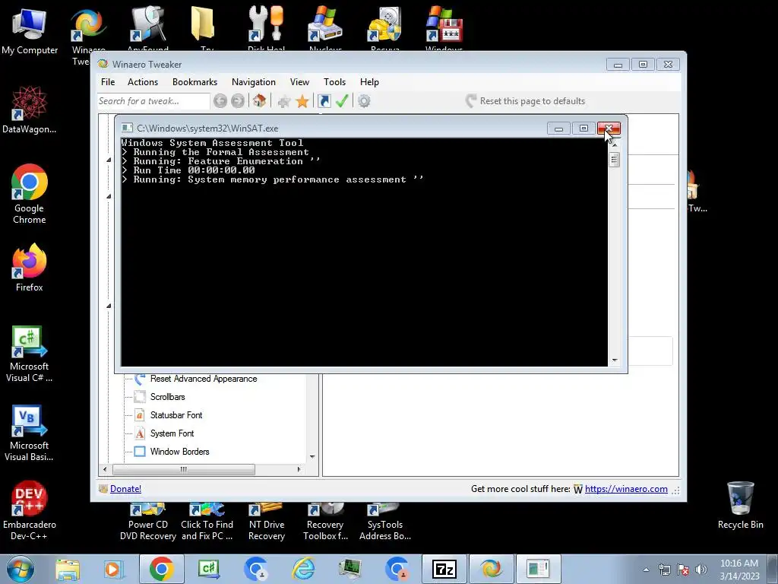Open the Tools menu
Image resolution: width=778 pixels, height=584 pixels.
[335, 82]
